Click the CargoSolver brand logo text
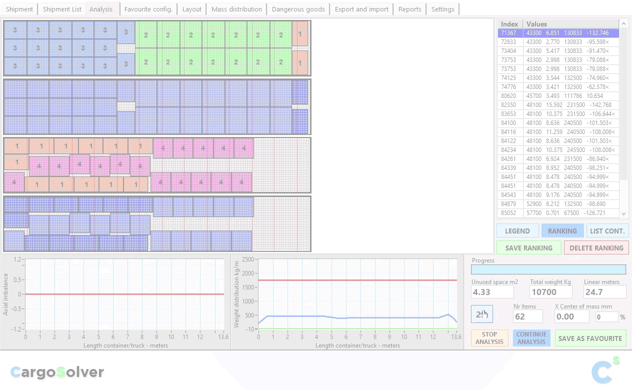This screenshot has height=390, width=632. coord(57,372)
